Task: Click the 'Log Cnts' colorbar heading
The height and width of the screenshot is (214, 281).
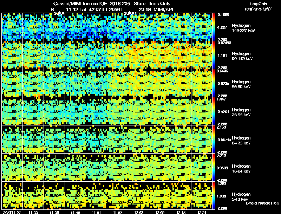Action: click(x=259, y=4)
